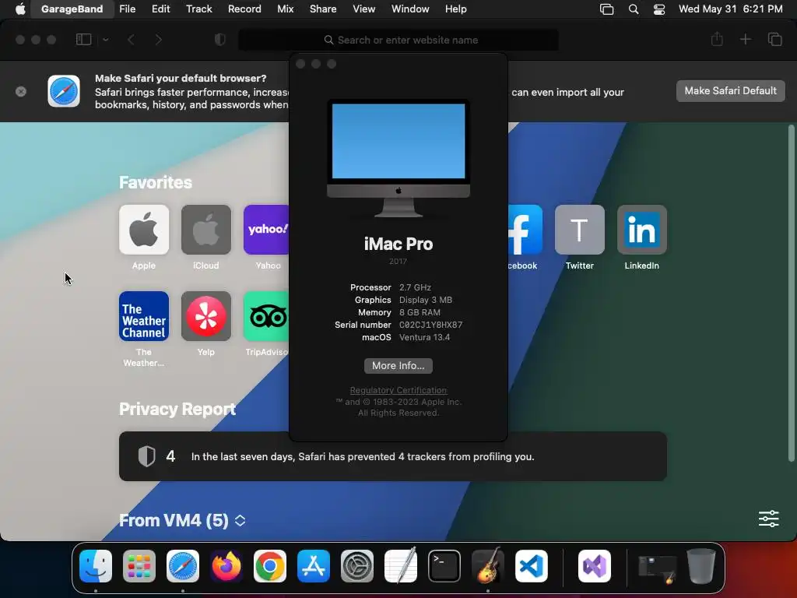Screen dimensions: 797x598
Task: Open App Store from the Dock
Action: [x=314, y=566]
